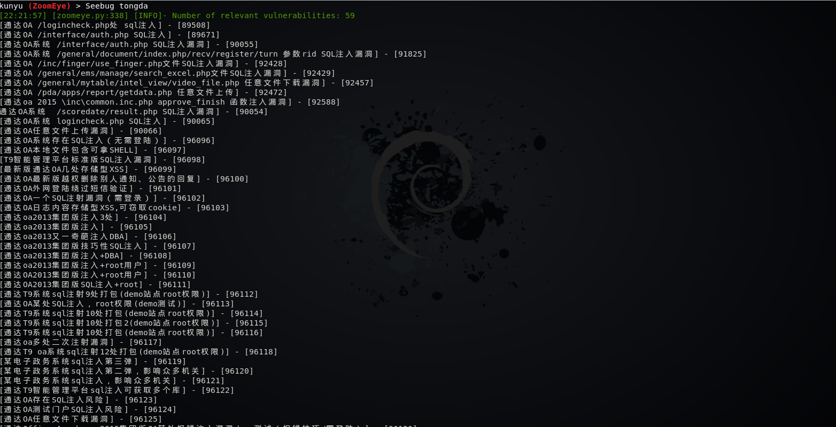Click the oa2013 SQL entry 96107
The image size is (836, 427).
pos(98,246)
